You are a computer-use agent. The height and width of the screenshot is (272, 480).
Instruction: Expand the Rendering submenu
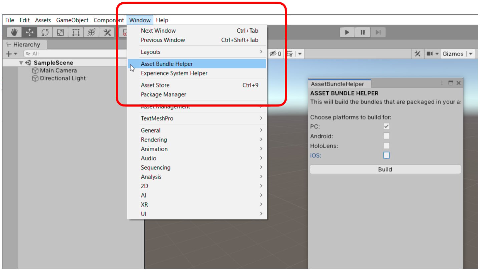tap(197, 140)
